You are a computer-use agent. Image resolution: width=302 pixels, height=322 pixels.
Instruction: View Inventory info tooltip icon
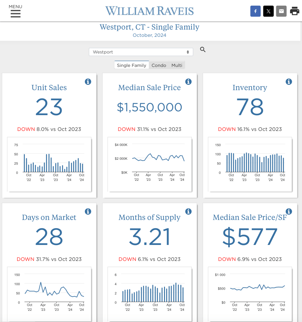tap(289, 82)
